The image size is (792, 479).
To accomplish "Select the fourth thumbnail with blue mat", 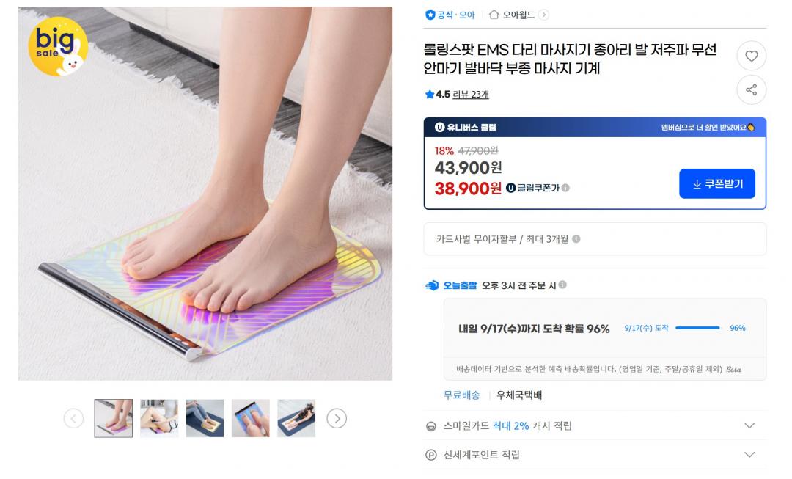I will [251, 418].
